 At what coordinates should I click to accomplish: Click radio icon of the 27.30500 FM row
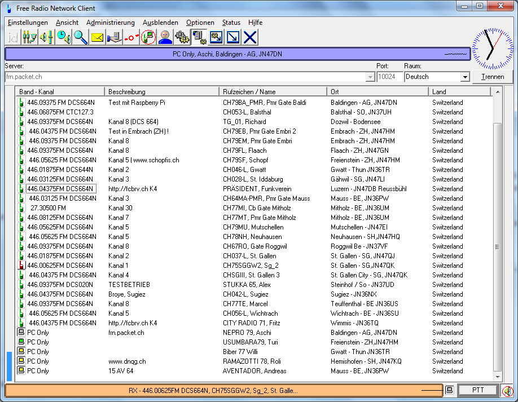click(x=21, y=208)
